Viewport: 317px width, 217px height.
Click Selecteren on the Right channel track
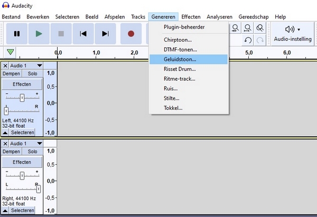22,211
